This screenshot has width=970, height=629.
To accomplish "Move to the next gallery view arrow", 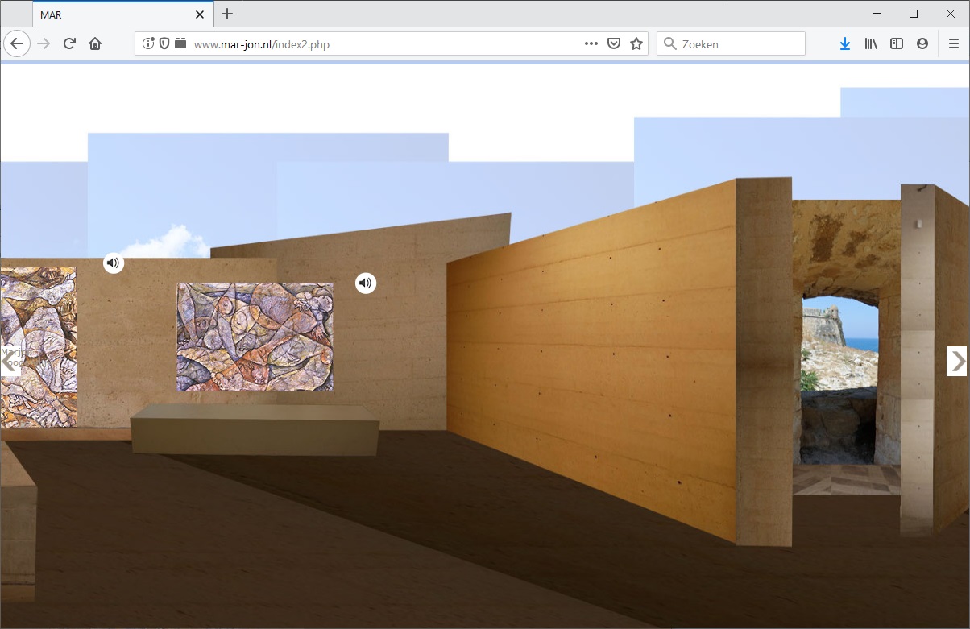I will pyautogui.click(x=956, y=362).
